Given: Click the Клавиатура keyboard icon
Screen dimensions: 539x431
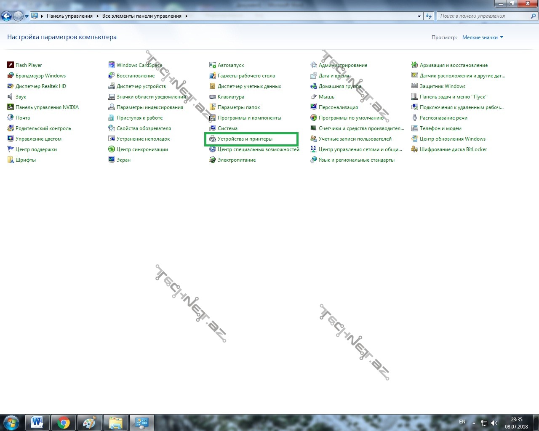Looking at the screenshot, I should (x=213, y=96).
